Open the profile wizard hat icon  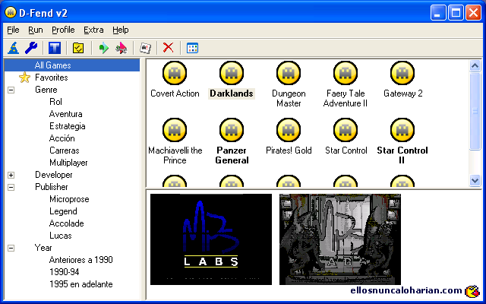14,48
